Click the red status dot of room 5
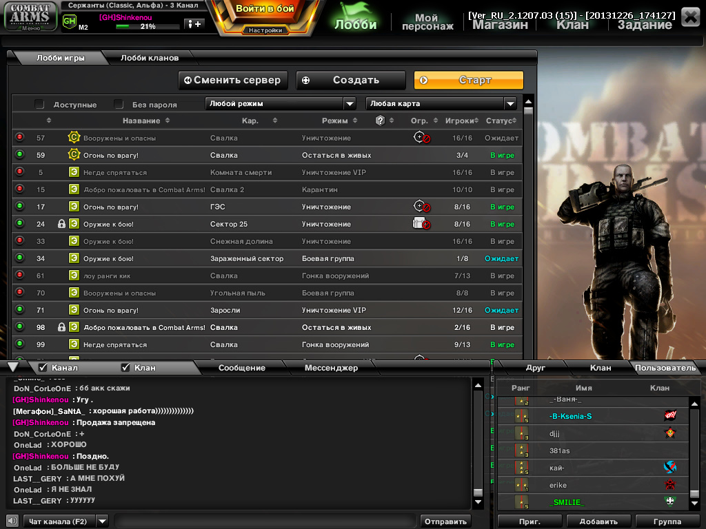706x529 pixels. pos(19,172)
